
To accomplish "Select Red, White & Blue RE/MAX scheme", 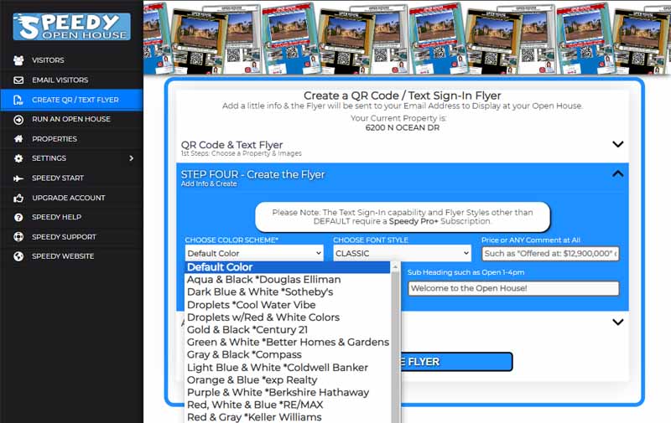I will [x=288, y=405].
